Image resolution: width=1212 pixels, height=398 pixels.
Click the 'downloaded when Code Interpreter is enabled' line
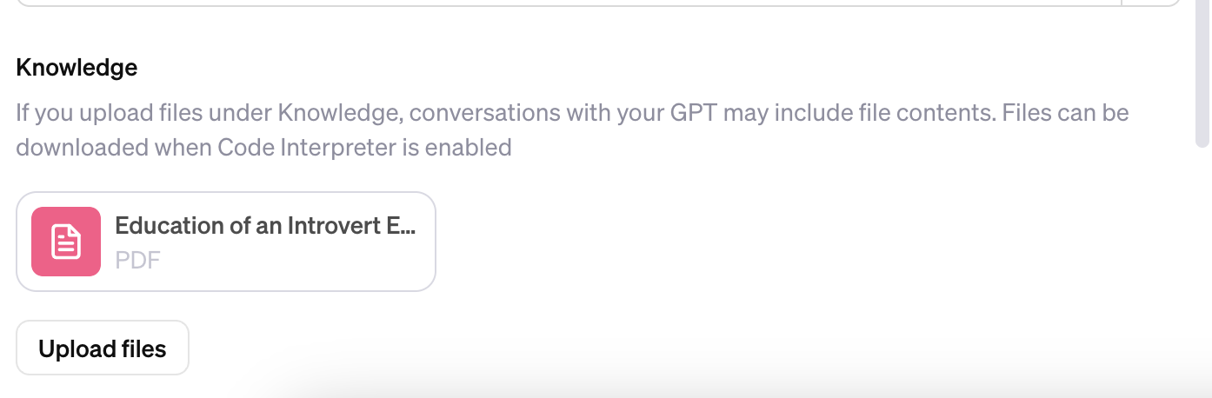[263, 148]
